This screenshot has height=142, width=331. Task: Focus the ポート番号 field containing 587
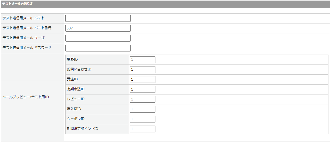pyautogui.click(x=98, y=28)
